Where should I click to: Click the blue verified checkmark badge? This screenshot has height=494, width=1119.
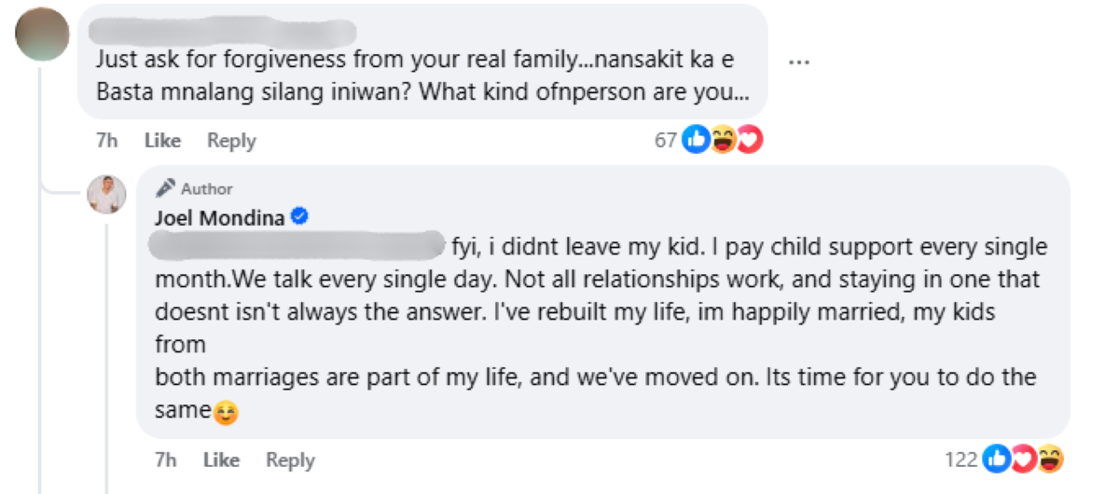(x=300, y=217)
